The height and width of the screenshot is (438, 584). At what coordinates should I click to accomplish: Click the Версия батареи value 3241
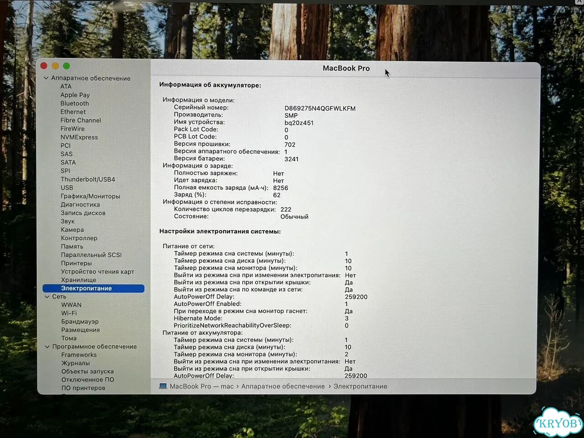pyautogui.click(x=292, y=159)
